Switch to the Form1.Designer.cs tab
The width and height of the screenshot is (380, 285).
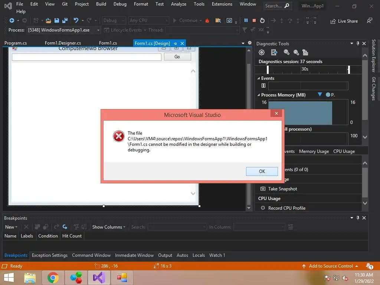[63, 43]
